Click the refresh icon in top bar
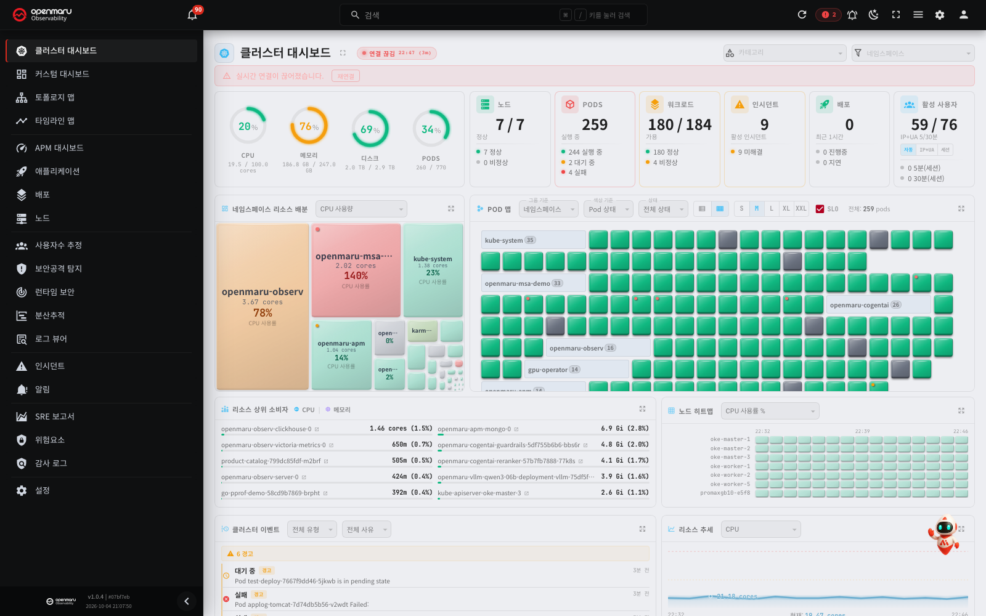986x616 pixels. (x=802, y=15)
